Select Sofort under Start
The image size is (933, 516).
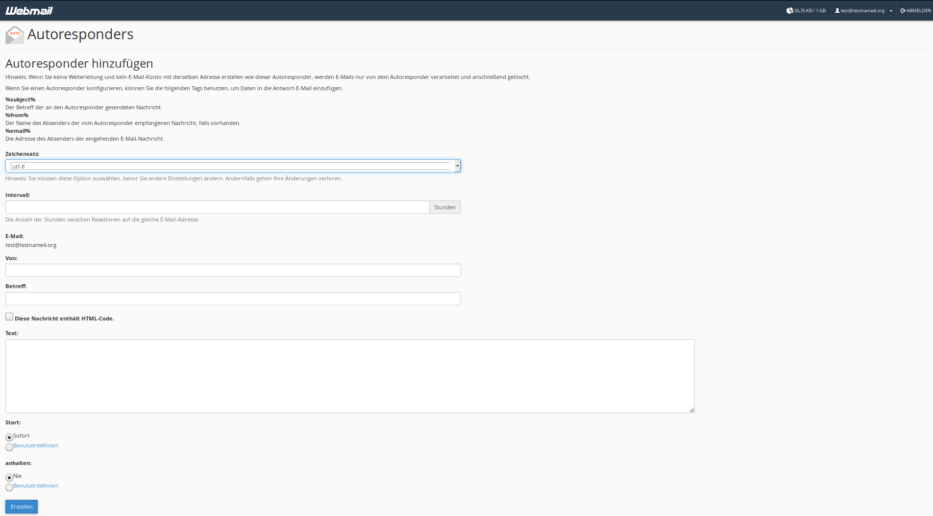(9, 437)
